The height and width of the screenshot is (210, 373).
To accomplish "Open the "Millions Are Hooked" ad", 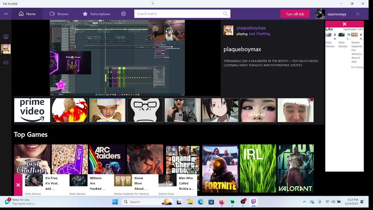I will tap(89, 185).
